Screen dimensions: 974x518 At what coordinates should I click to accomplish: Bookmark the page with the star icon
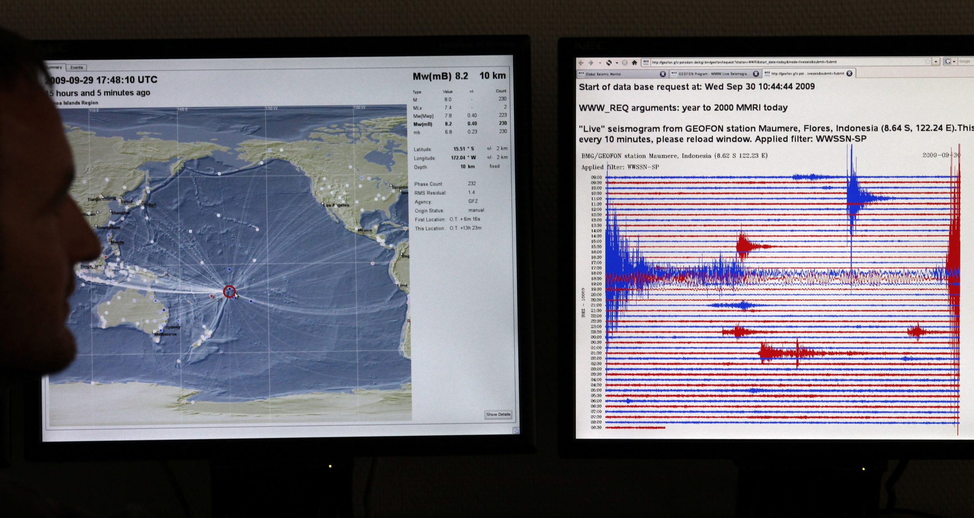pos(928,62)
